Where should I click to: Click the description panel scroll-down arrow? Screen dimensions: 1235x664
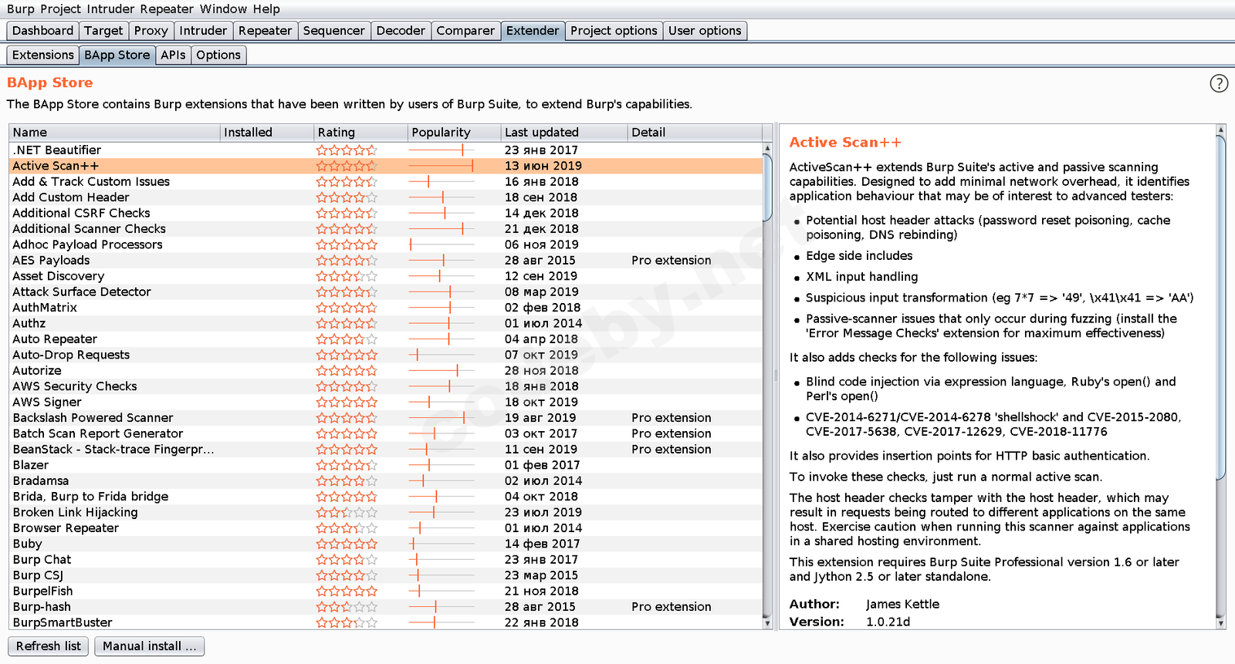click(x=1220, y=622)
